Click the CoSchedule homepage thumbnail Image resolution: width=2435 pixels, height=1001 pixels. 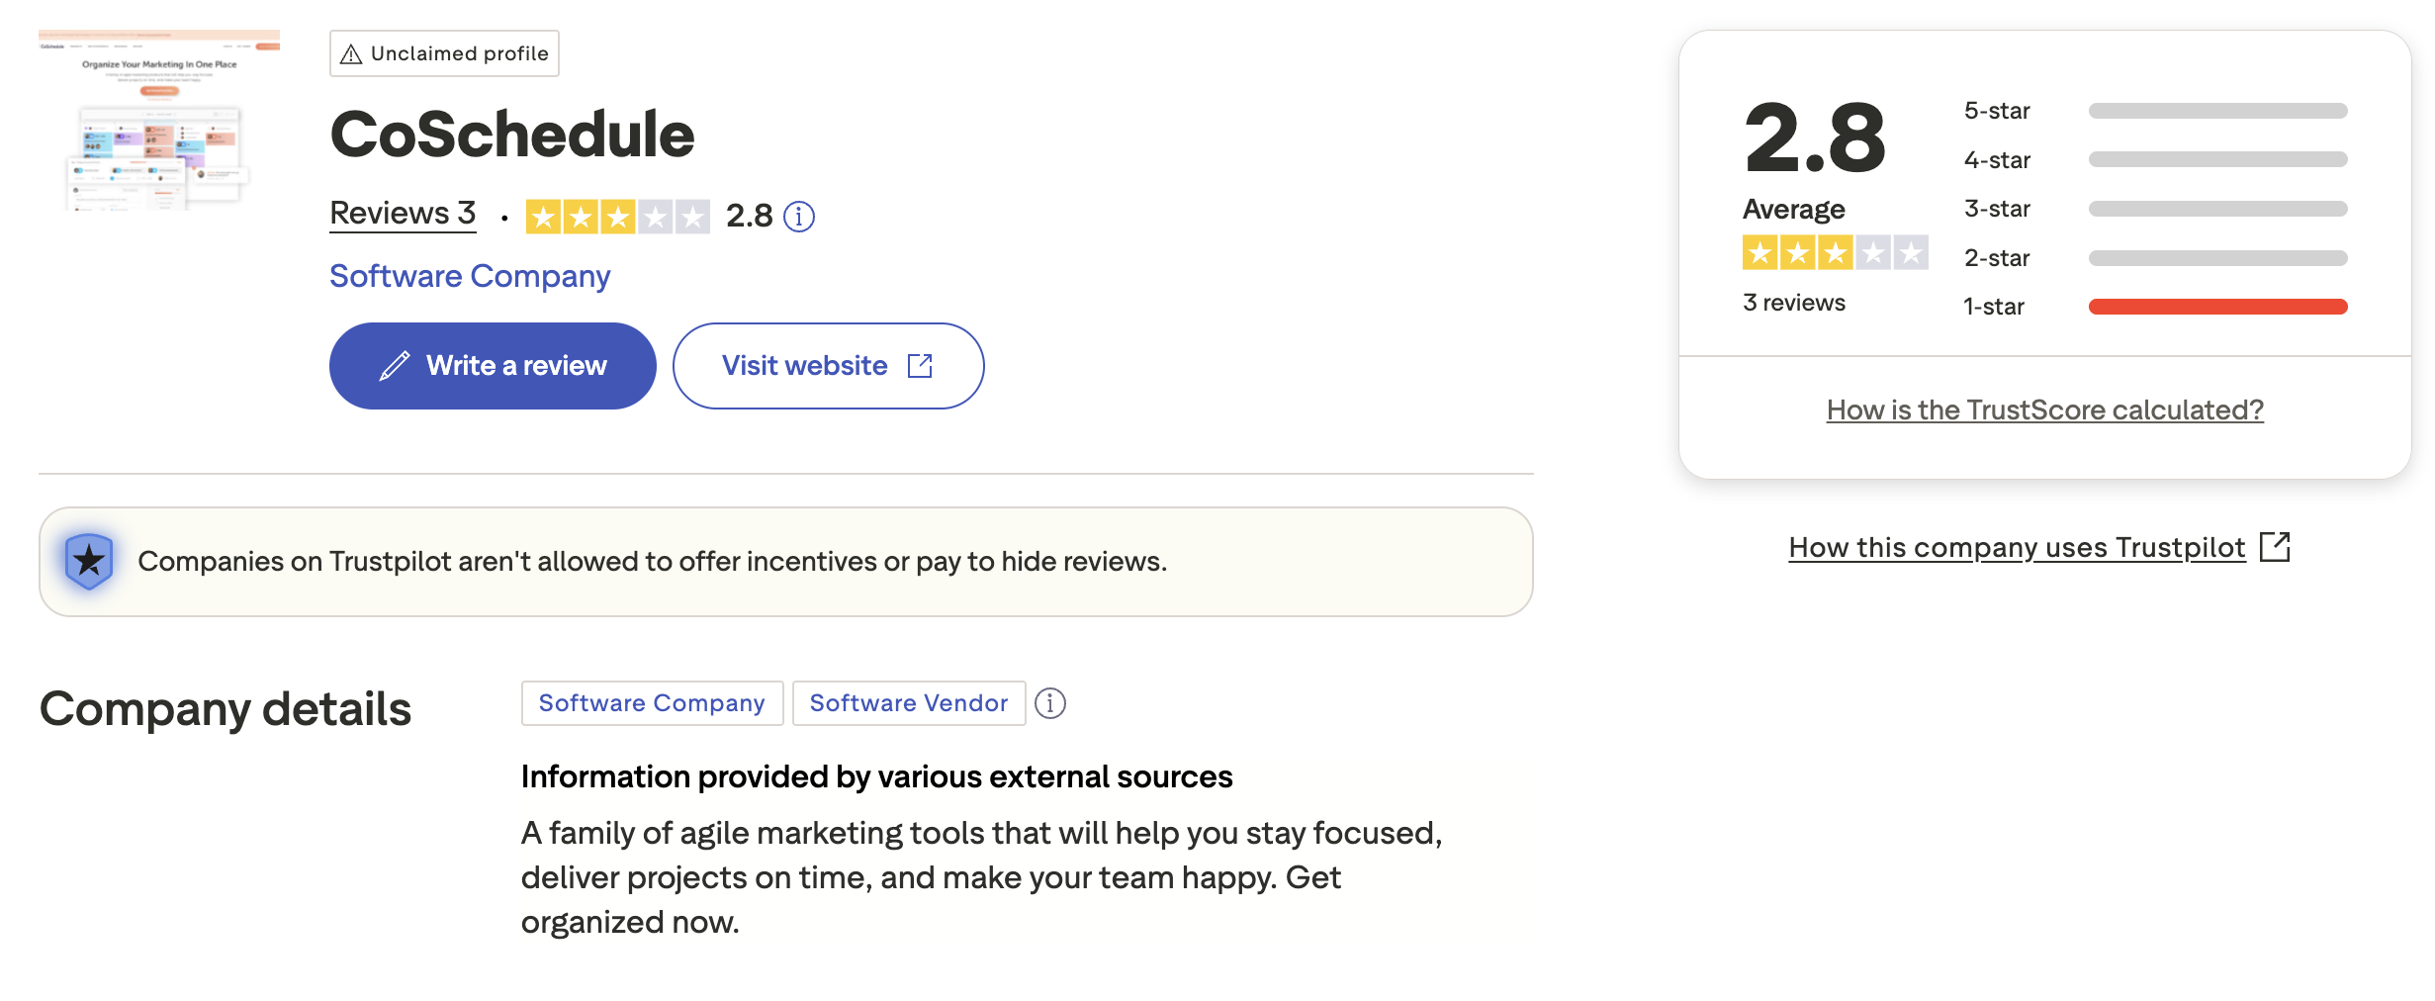click(159, 124)
